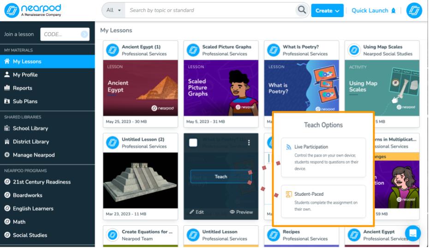Screen dimensions: 429x248
Task: Click the home icon next to My Lessons
Action: [x=7, y=61]
